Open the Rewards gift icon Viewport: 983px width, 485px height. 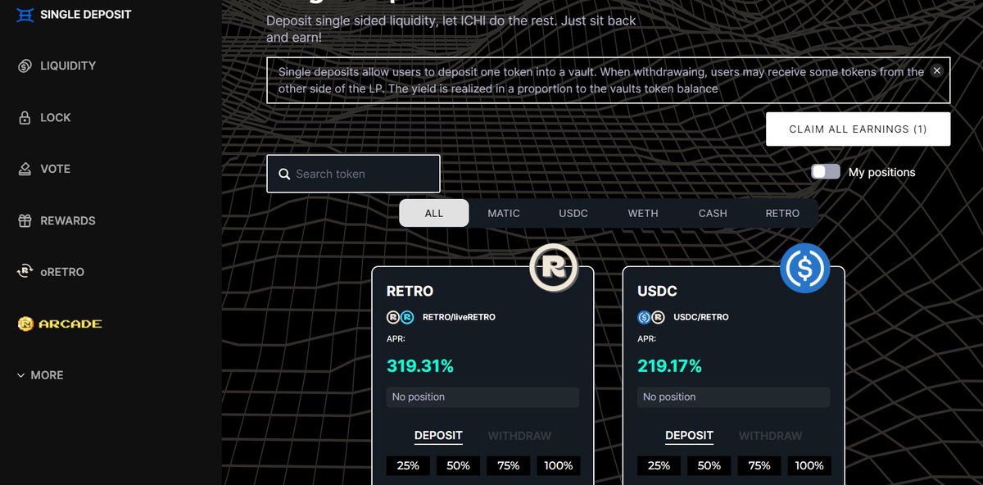(x=25, y=220)
